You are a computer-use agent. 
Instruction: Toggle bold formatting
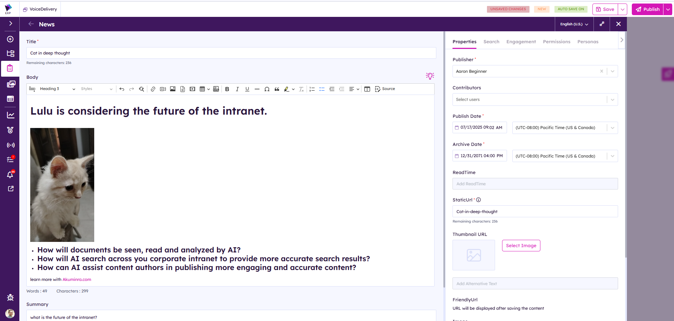point(227,89)
